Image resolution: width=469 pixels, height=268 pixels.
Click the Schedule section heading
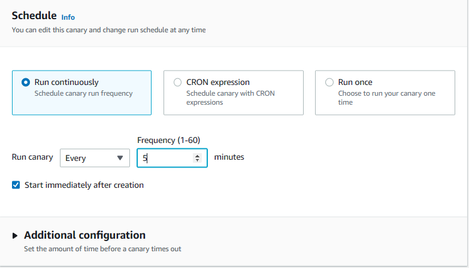pyautogui.click(x=34, y=16)
